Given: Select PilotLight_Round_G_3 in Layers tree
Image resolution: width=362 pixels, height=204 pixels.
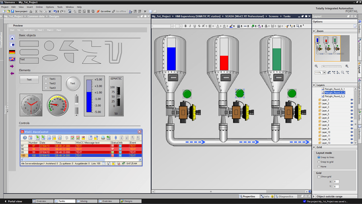Looking at the screenshot, I should [335, 96].
